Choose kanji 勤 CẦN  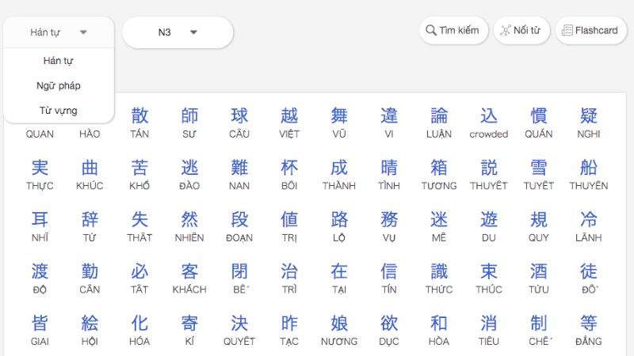(x=90, y=278)
